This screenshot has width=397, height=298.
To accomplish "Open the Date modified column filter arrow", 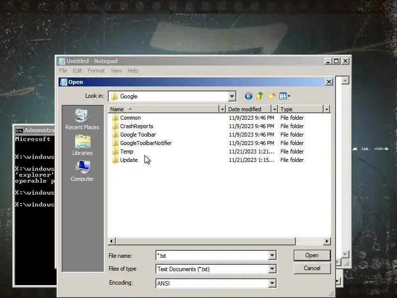I will (x=274, y=109).
